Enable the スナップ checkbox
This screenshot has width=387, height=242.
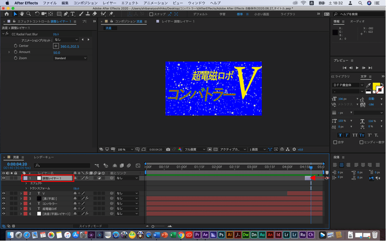coord(151,14)
